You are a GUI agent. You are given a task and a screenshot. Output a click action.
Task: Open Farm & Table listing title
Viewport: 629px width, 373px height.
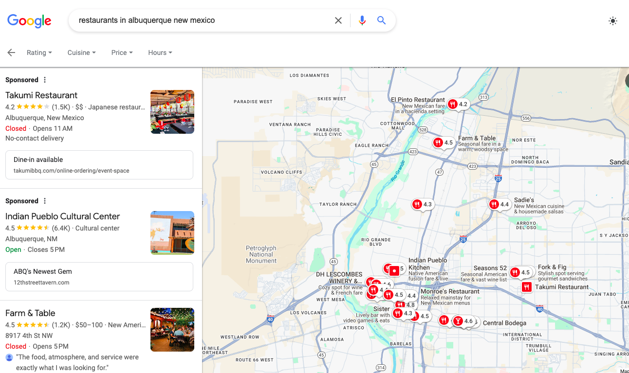coord(30,313)
